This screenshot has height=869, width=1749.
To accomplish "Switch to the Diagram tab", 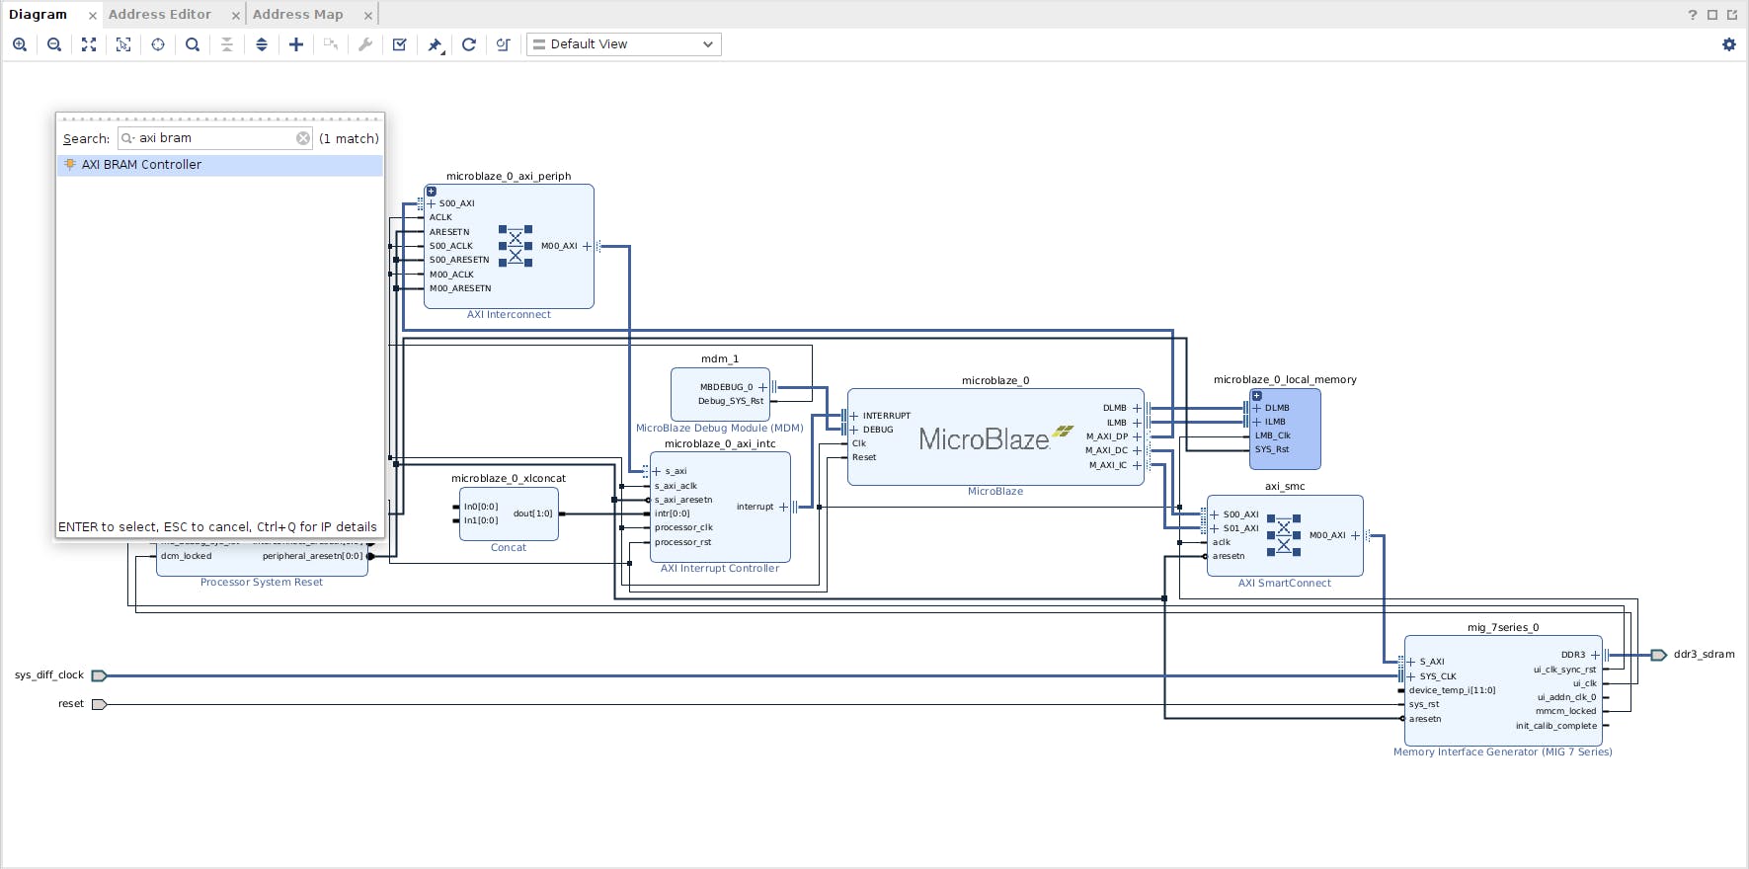I will coord(39,15).
